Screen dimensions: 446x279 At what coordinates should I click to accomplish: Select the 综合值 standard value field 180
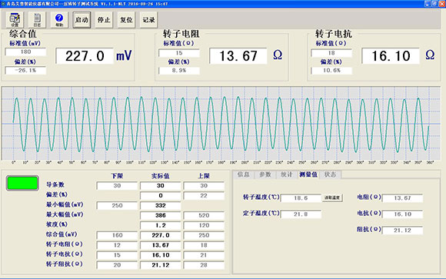tap(25, 51)
